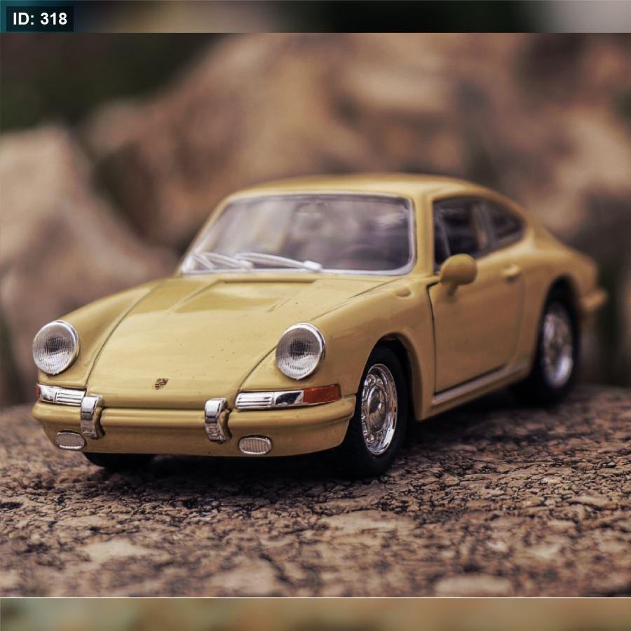Click the chrome grille beside the left headlight
This screenshot has height=631, width=631.
click(61, 396)
